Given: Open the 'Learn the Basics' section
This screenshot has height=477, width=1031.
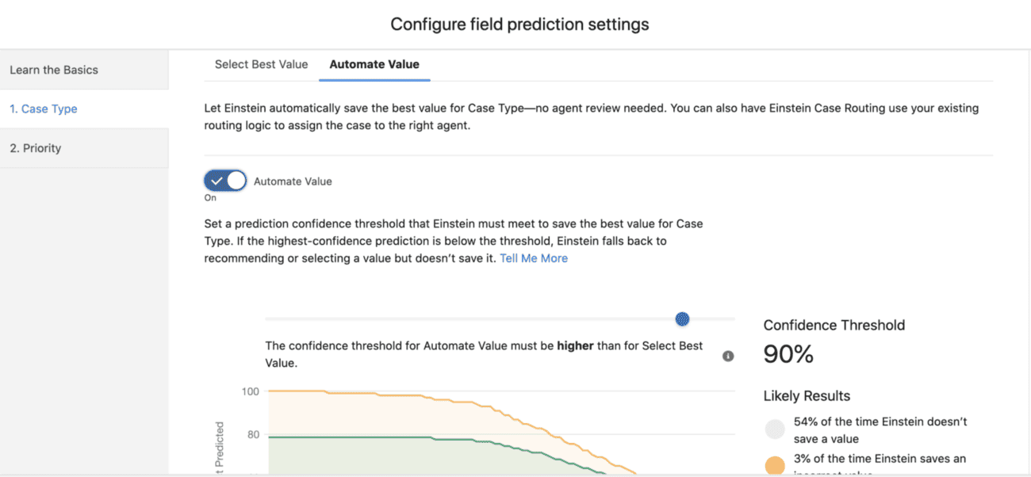Looking at the screenshot, I should click(54, 69).
